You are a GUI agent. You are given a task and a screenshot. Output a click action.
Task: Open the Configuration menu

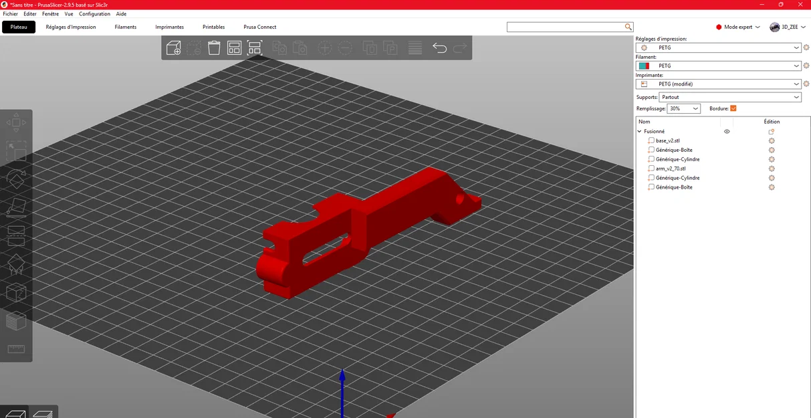tap(94, 13)
